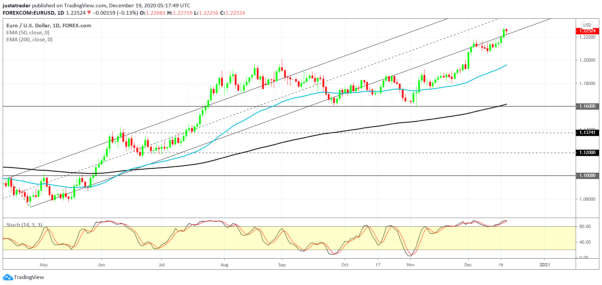The width and height of the screenshot is (602, 285).
Task: Click the 1.08000 price axis tick
Action: coord(587,199)
